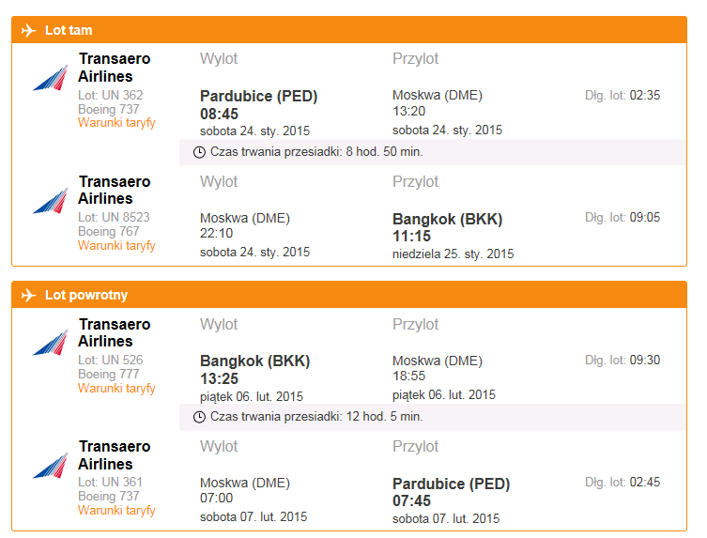Image resolution: width=707 pixels, height=538 pixels.
Task: Open Warunki taryfy for flight UN 526
Action: coord(116,389)
